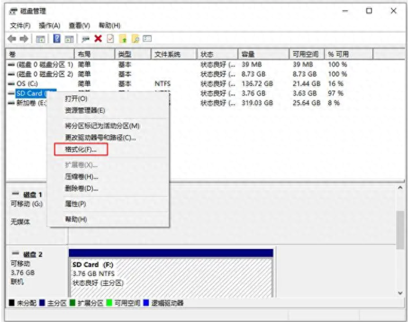Sort by the 卷 column header
The height and width of the screenshot is (322, 408).
(x=40, y=54)
